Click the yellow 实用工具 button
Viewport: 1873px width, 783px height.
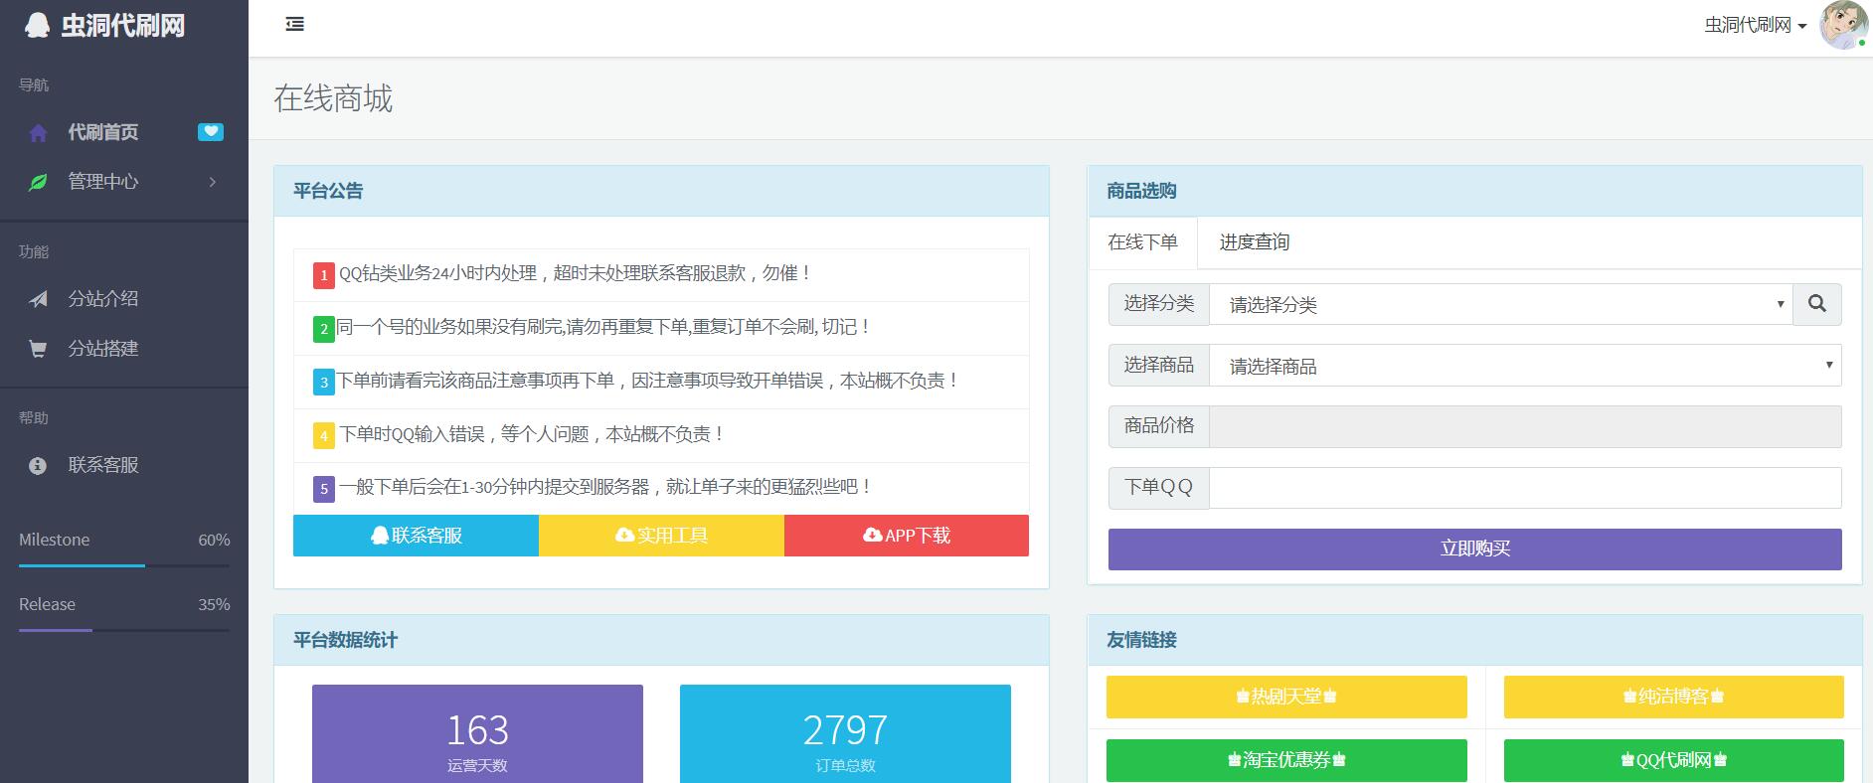click(661, 536)
